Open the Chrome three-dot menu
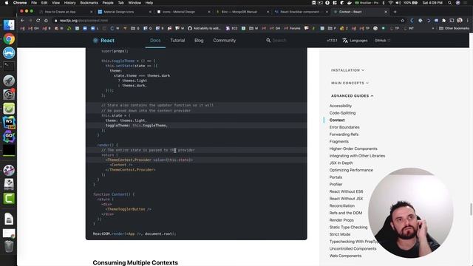This screenshot has width=473, height=266. pos(467,21)
